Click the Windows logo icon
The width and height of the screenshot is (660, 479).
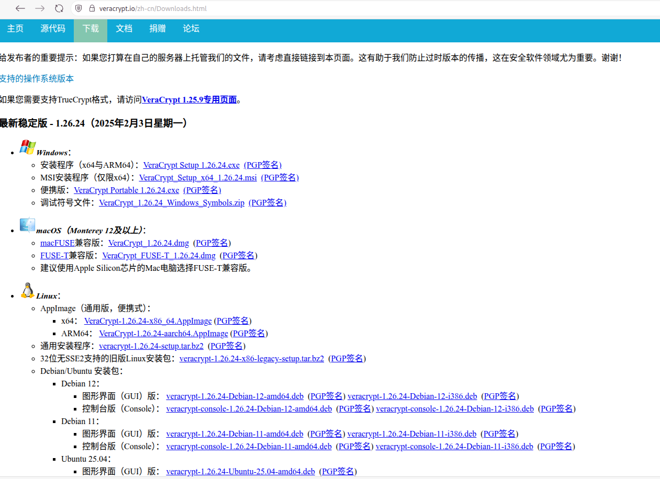27,147
